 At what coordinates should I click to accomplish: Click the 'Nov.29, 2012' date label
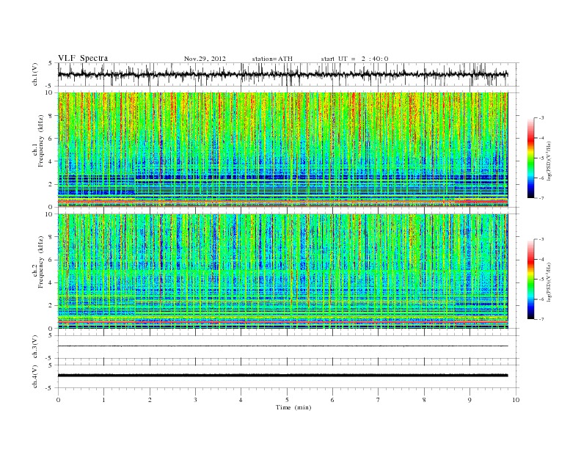205,59
